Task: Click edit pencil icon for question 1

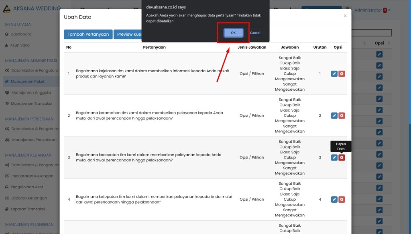Action: [334, 73]
